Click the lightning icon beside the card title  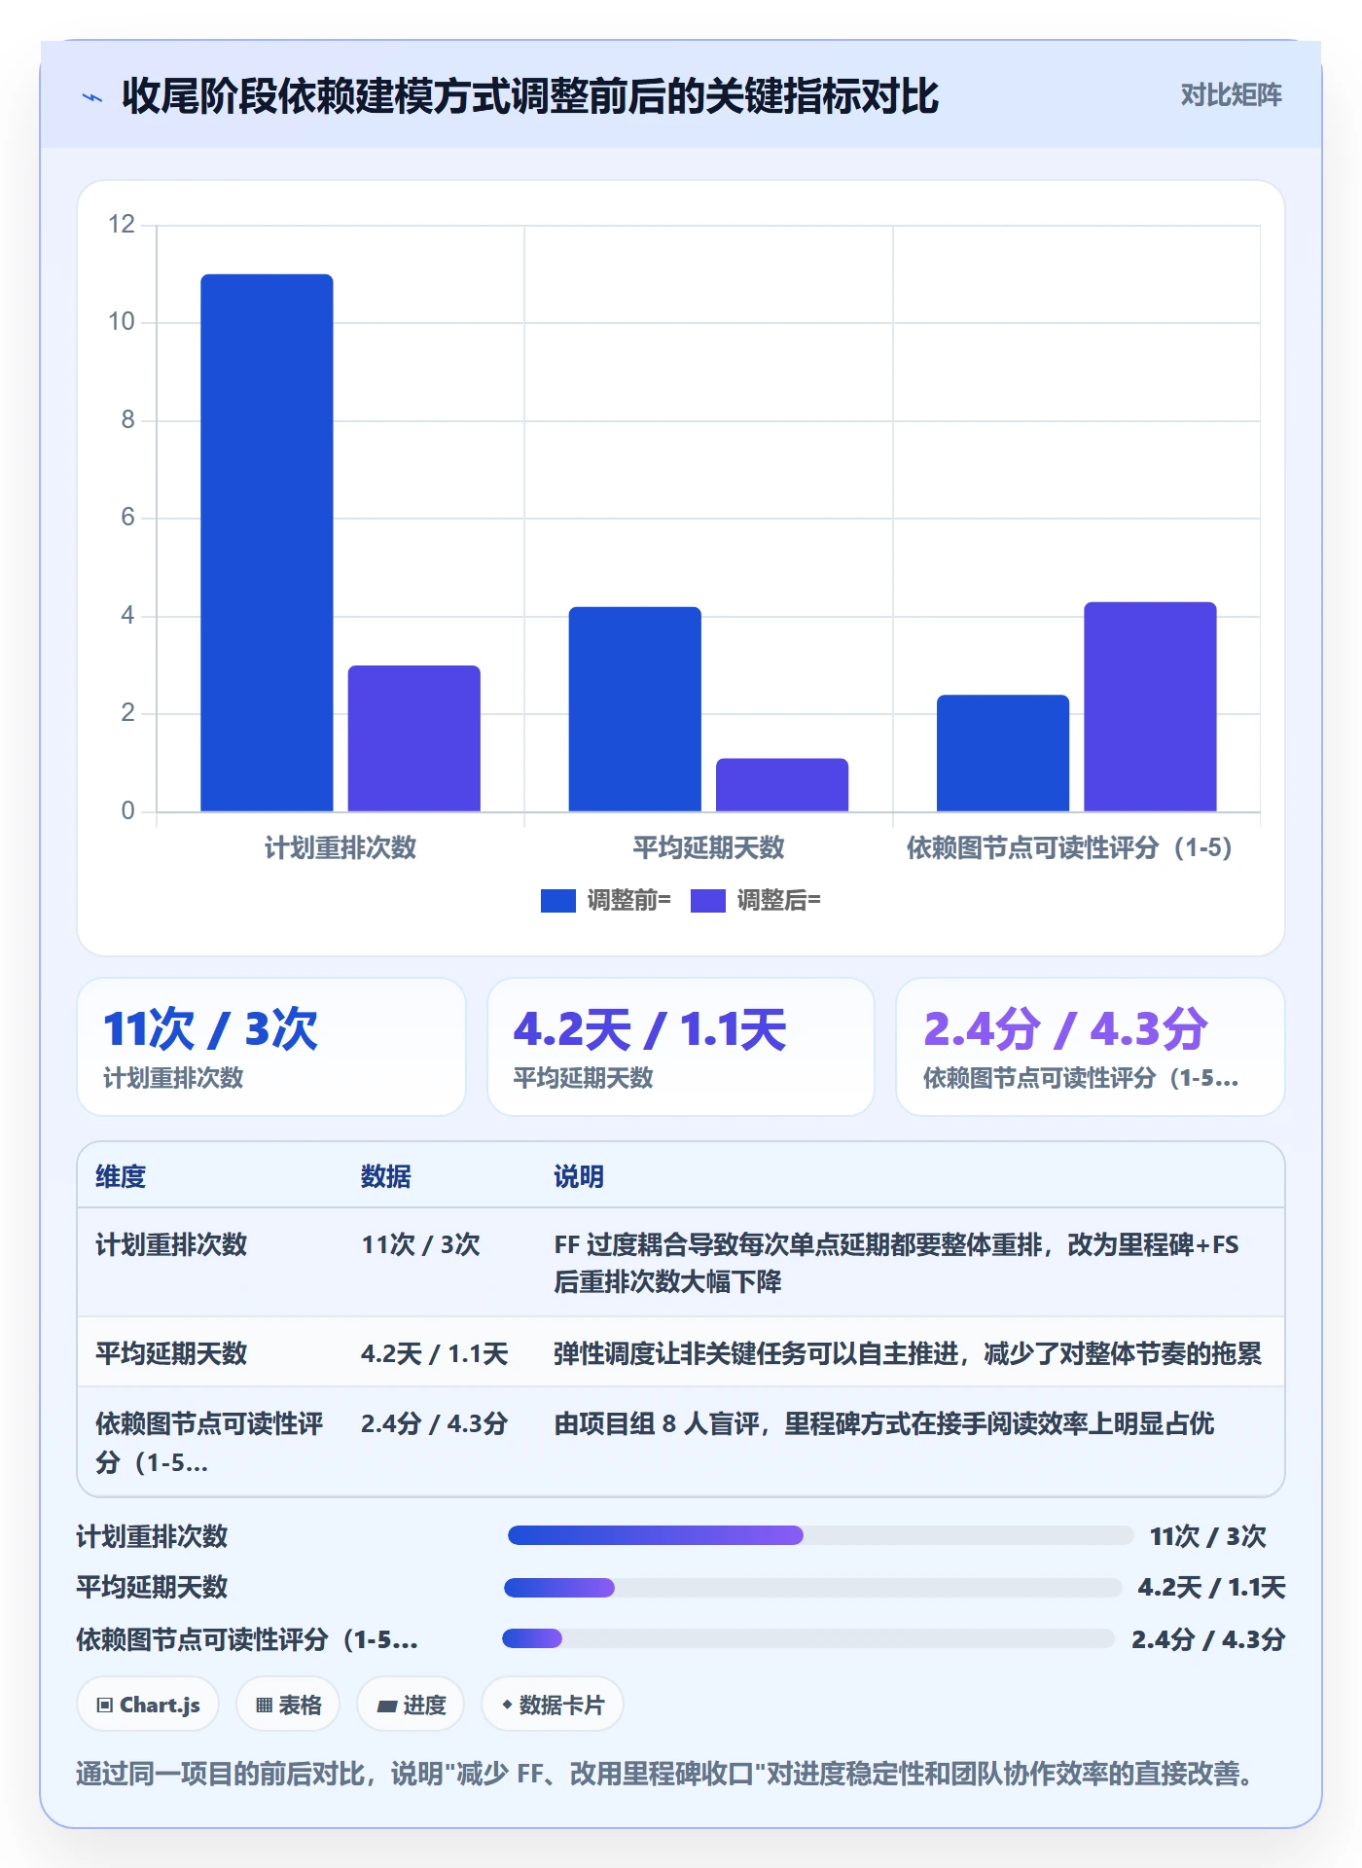tap(92, 96)
